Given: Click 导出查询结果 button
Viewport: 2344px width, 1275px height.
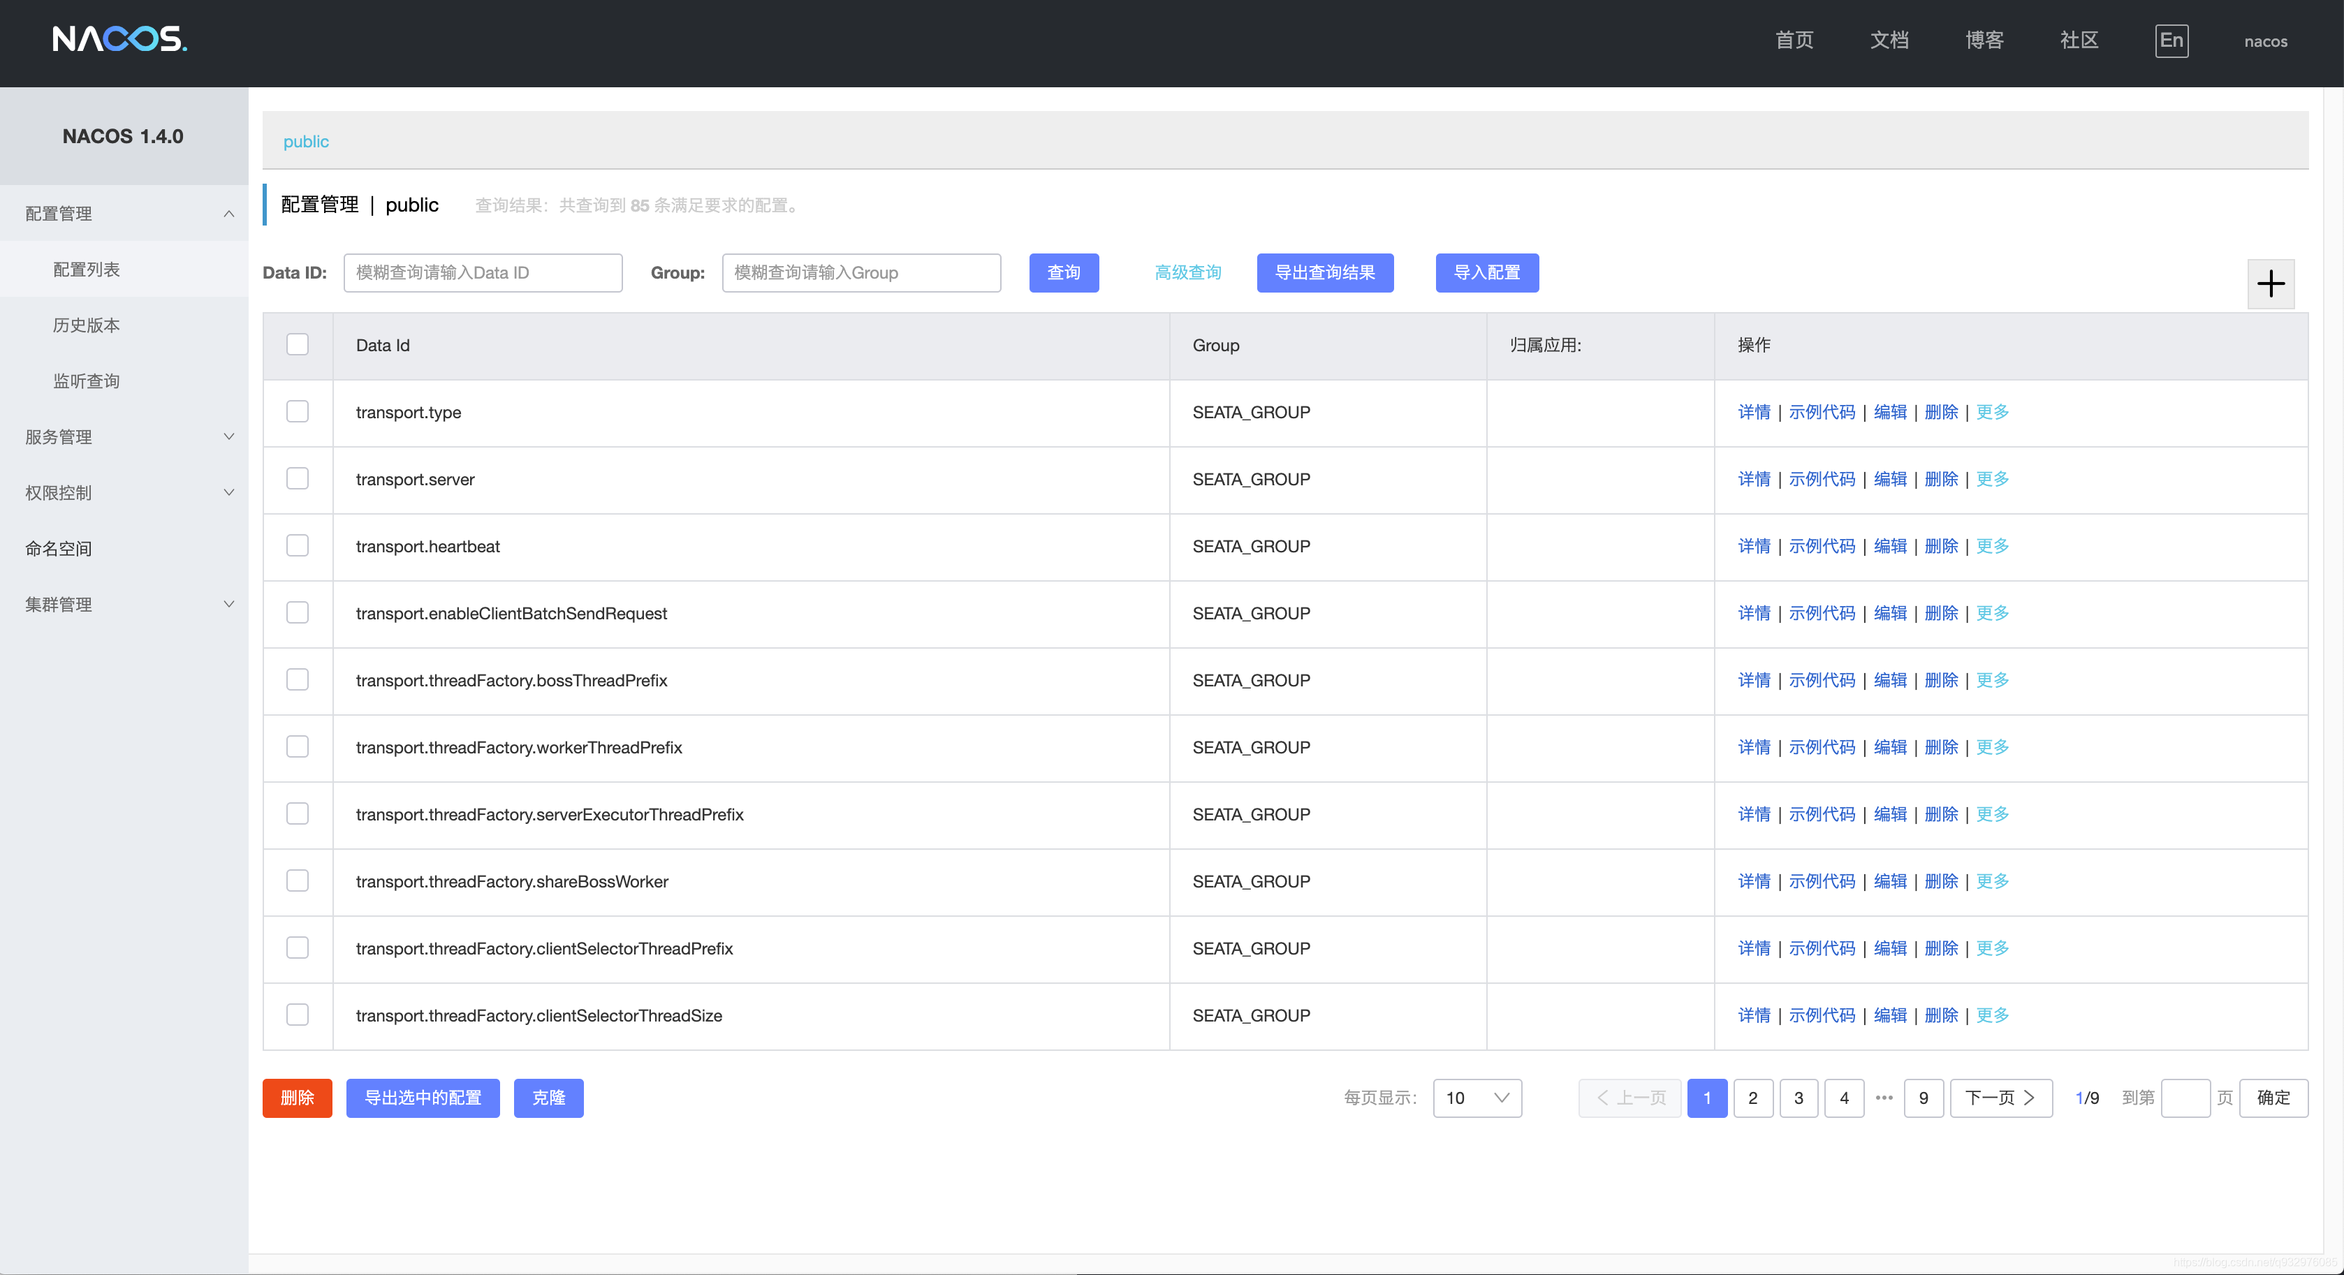Looking at the screenshot, I should click(x=1325, y=273).
